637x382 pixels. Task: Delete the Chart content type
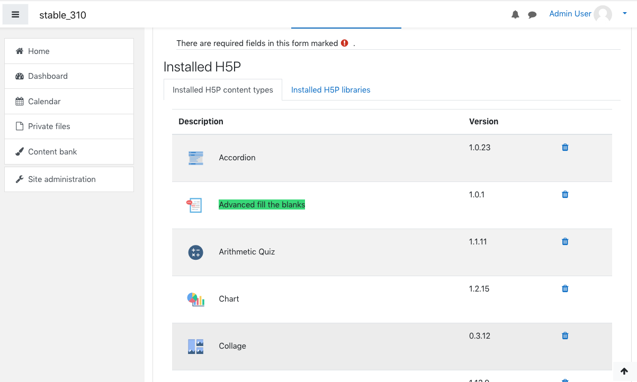pyautogui.click(x=565, y=289)
